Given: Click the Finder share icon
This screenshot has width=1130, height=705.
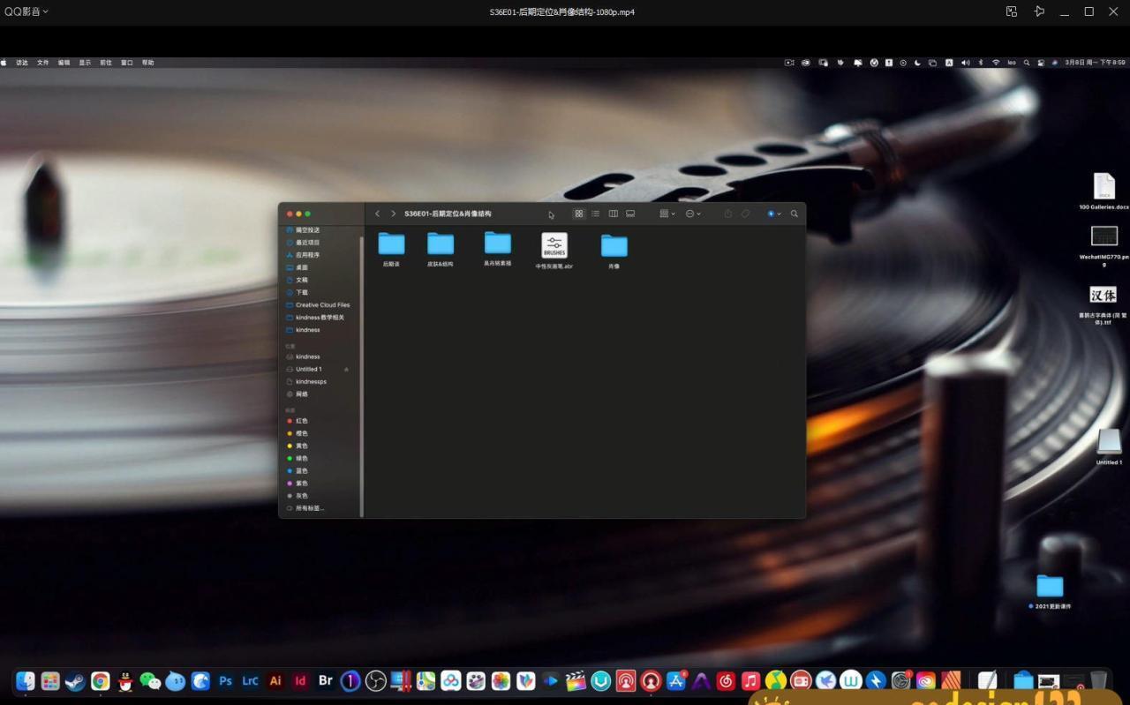Looking at the screenshot, I should click(x=727, y=214).
